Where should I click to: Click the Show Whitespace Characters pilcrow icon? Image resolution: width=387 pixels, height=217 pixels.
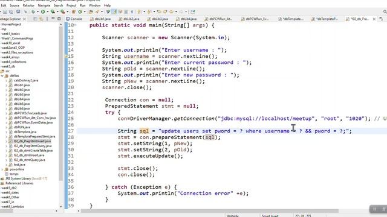tap(132, 11)
